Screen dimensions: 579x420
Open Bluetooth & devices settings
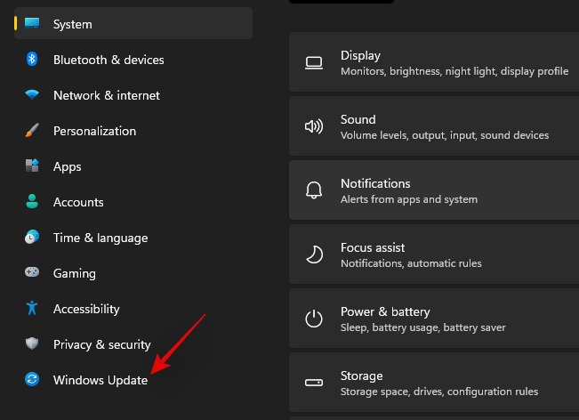click(109, 60)
